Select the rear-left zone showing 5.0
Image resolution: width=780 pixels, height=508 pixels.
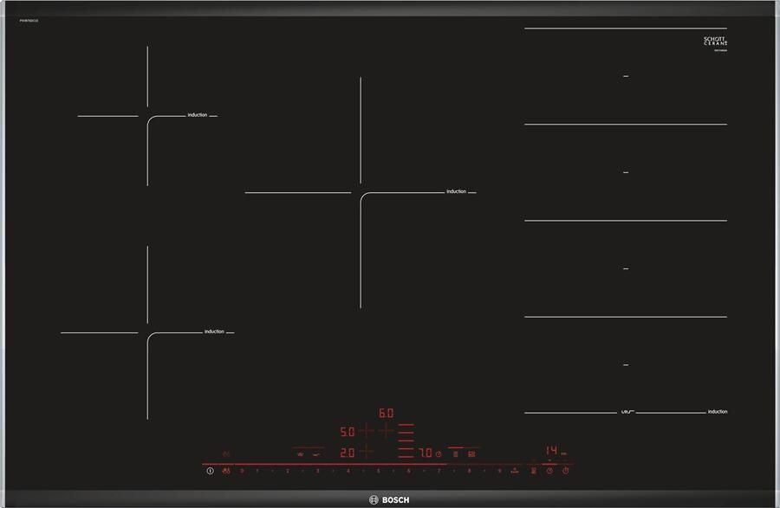347,430
